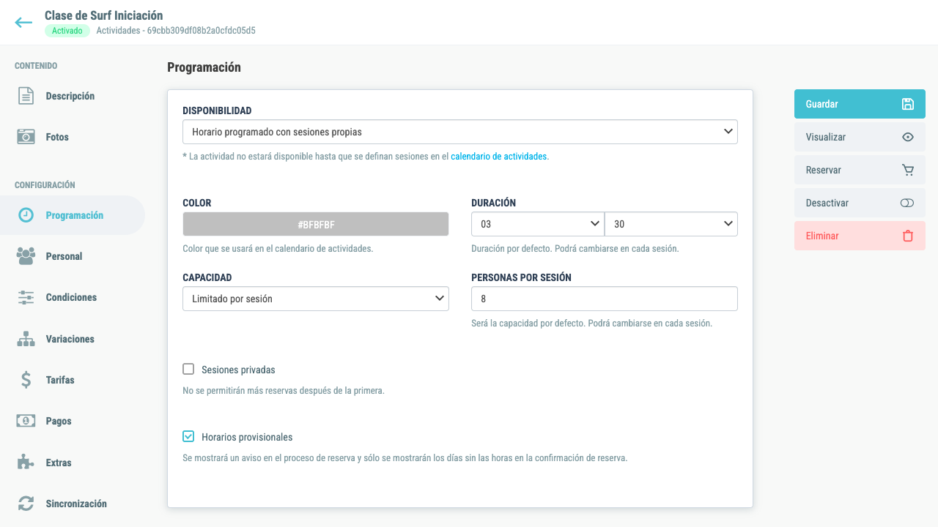938x527 pixels.
Task: Click the floppy disk save icon
Action: (907, 104)
